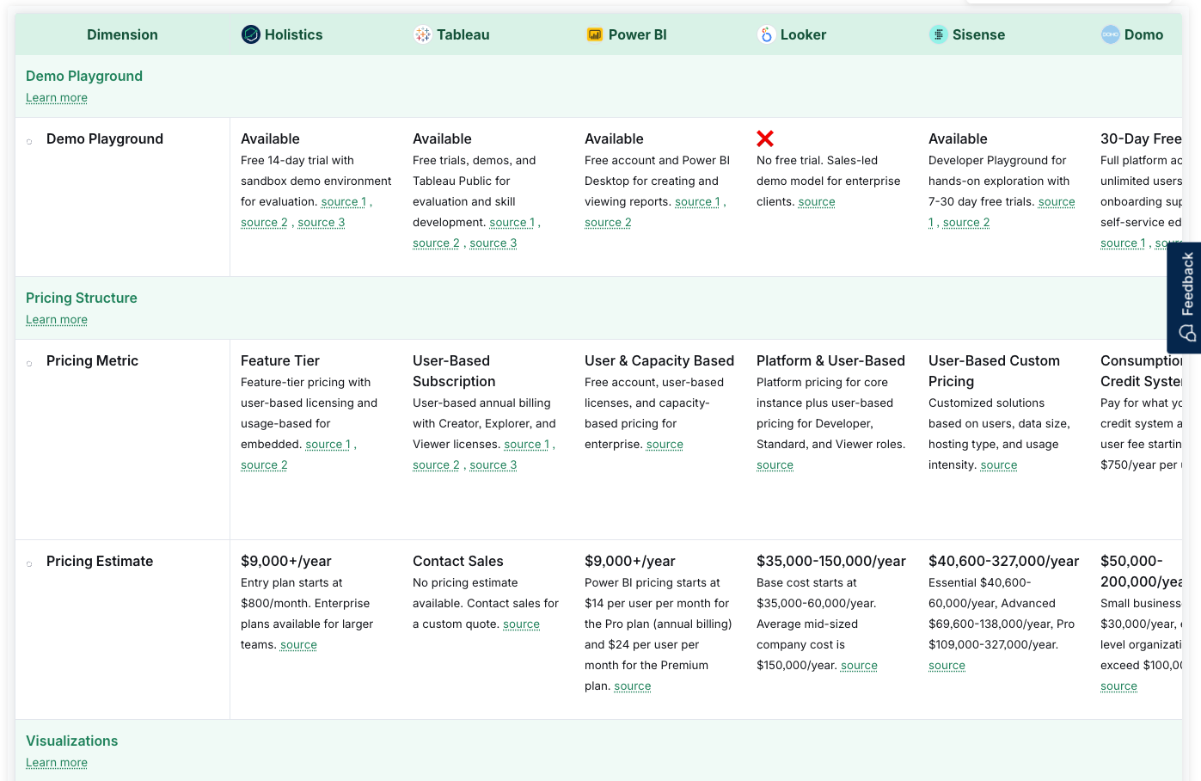Image resolution: width=1201 pixels, height=781 pixels.
Task: Select Contact Sales text under Tableau
Action: tap(458, 561)
